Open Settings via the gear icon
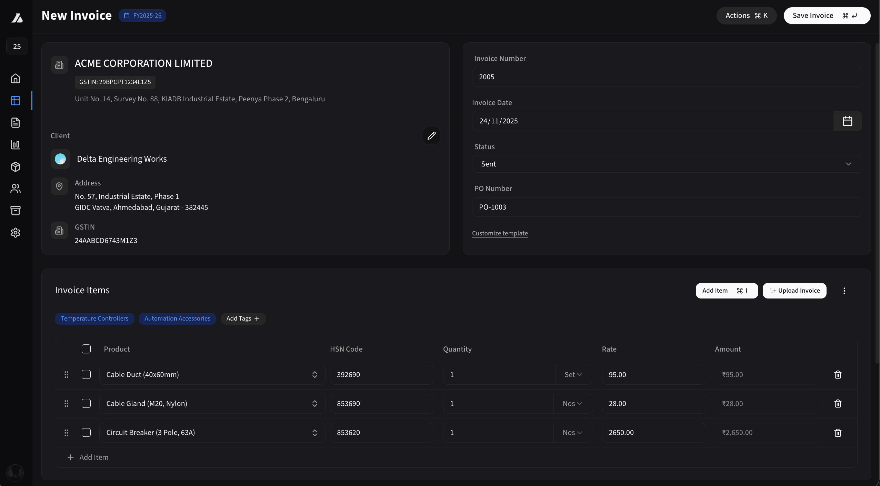 coord(16,233)
